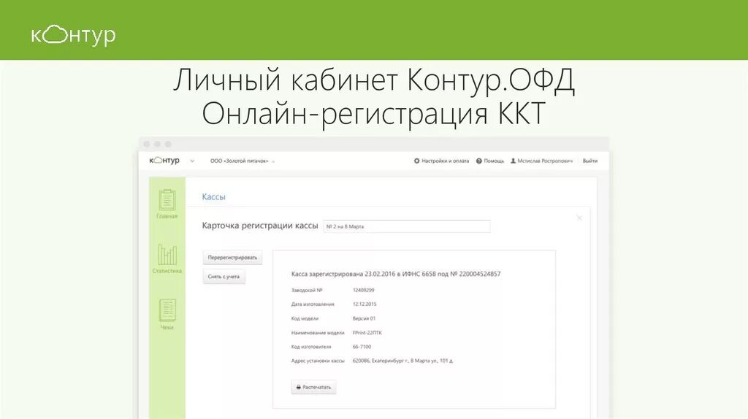This screenshot has width=748, height=419.
Task: Click the help question mark icon
Action: [x=479, y=161]
